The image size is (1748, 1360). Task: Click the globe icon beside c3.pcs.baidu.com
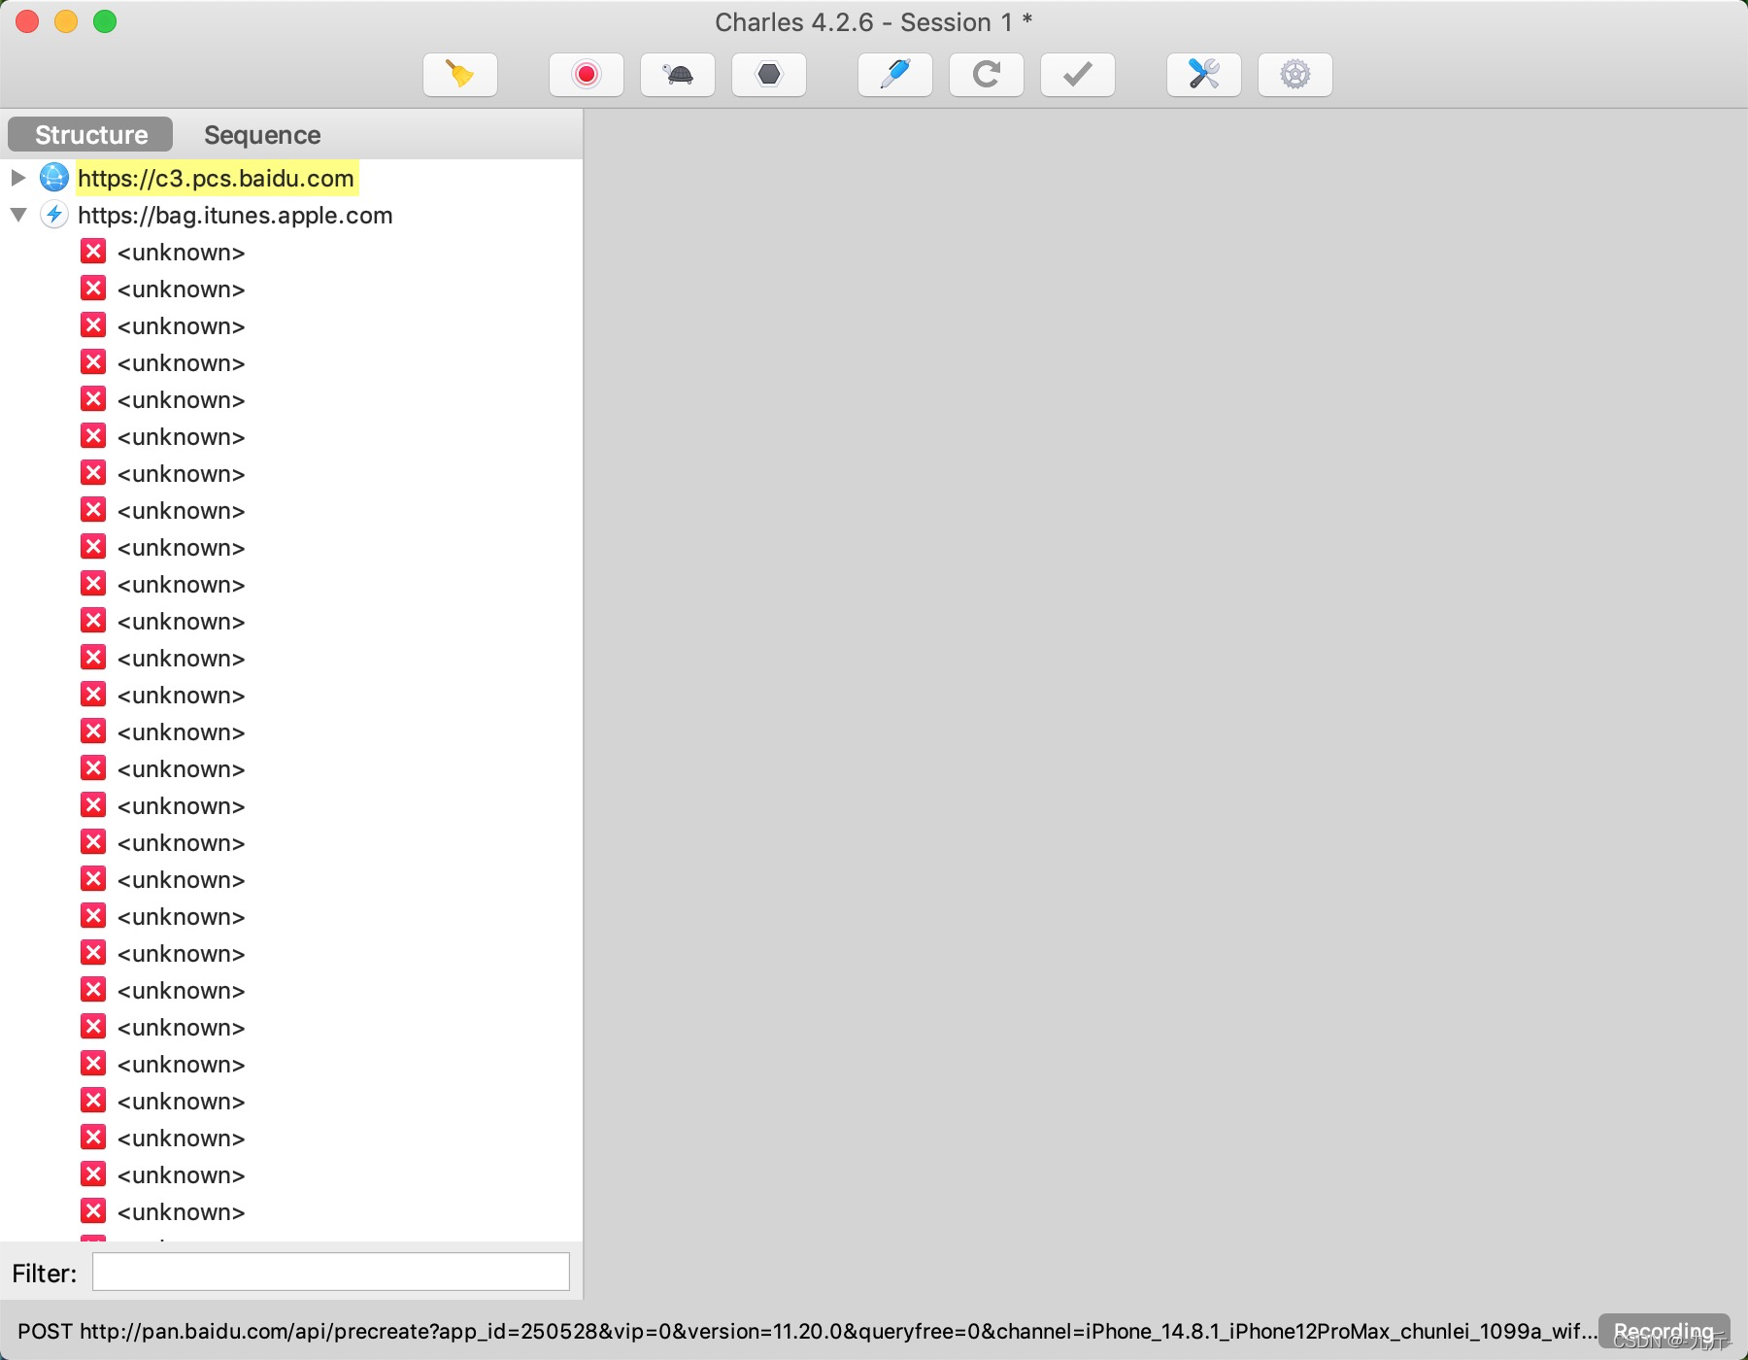[54, 178]
